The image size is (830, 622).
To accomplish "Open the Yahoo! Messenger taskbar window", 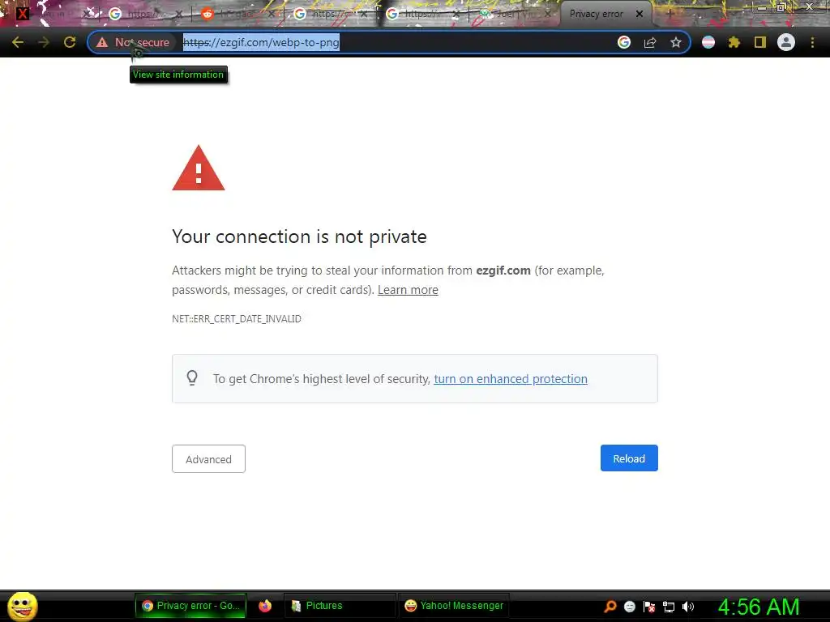I will (454, 606).
